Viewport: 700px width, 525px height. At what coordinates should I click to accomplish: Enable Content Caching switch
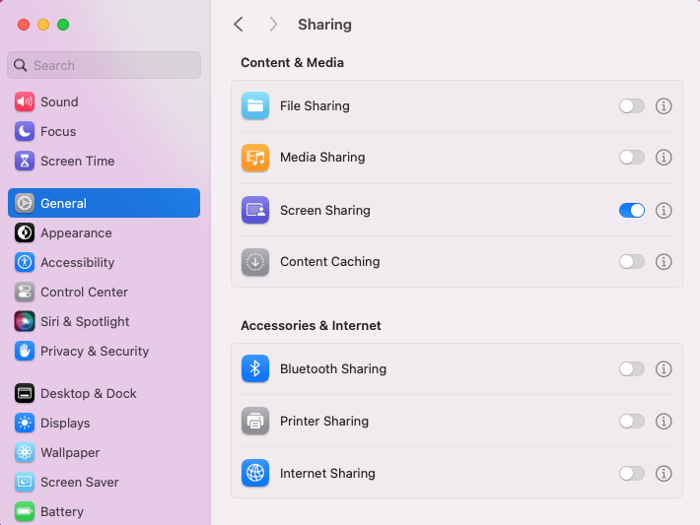pyautogui.click(x=632, y=262)
